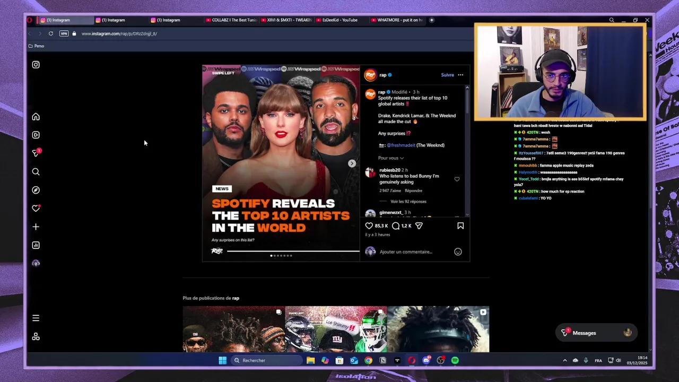Show hidden system tray icons chevron
This screenshot has height=382, width=679.
coord(565,361)
